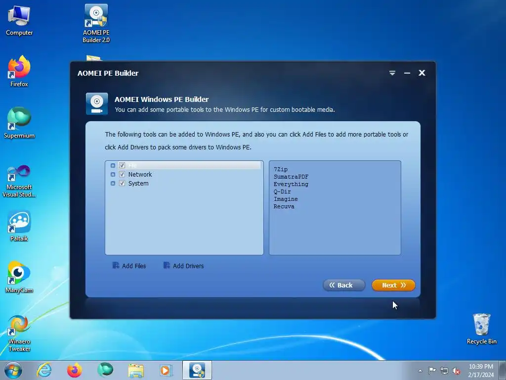Click Show Desktop at taskbar edge
506x380 pixels.
pos(503,370)
